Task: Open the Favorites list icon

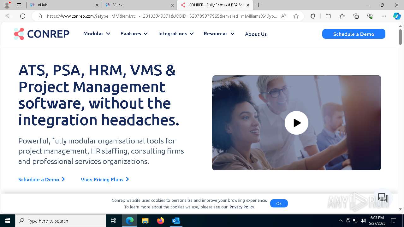Action: coord(342,16)
